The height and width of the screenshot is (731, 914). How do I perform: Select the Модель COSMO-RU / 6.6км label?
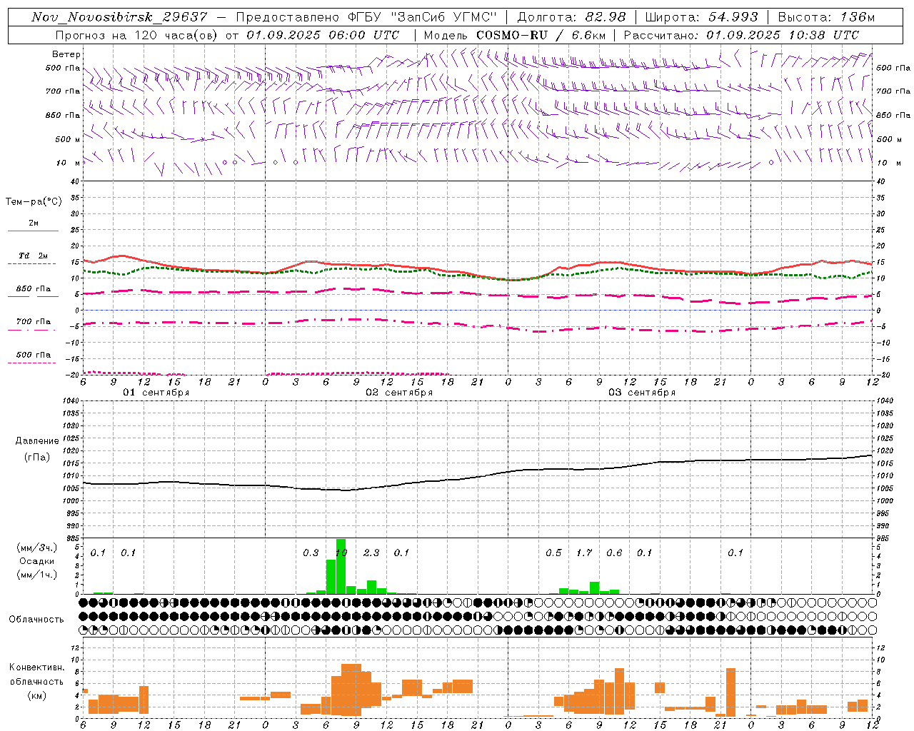pyautogui.click(x=514, y=35)
